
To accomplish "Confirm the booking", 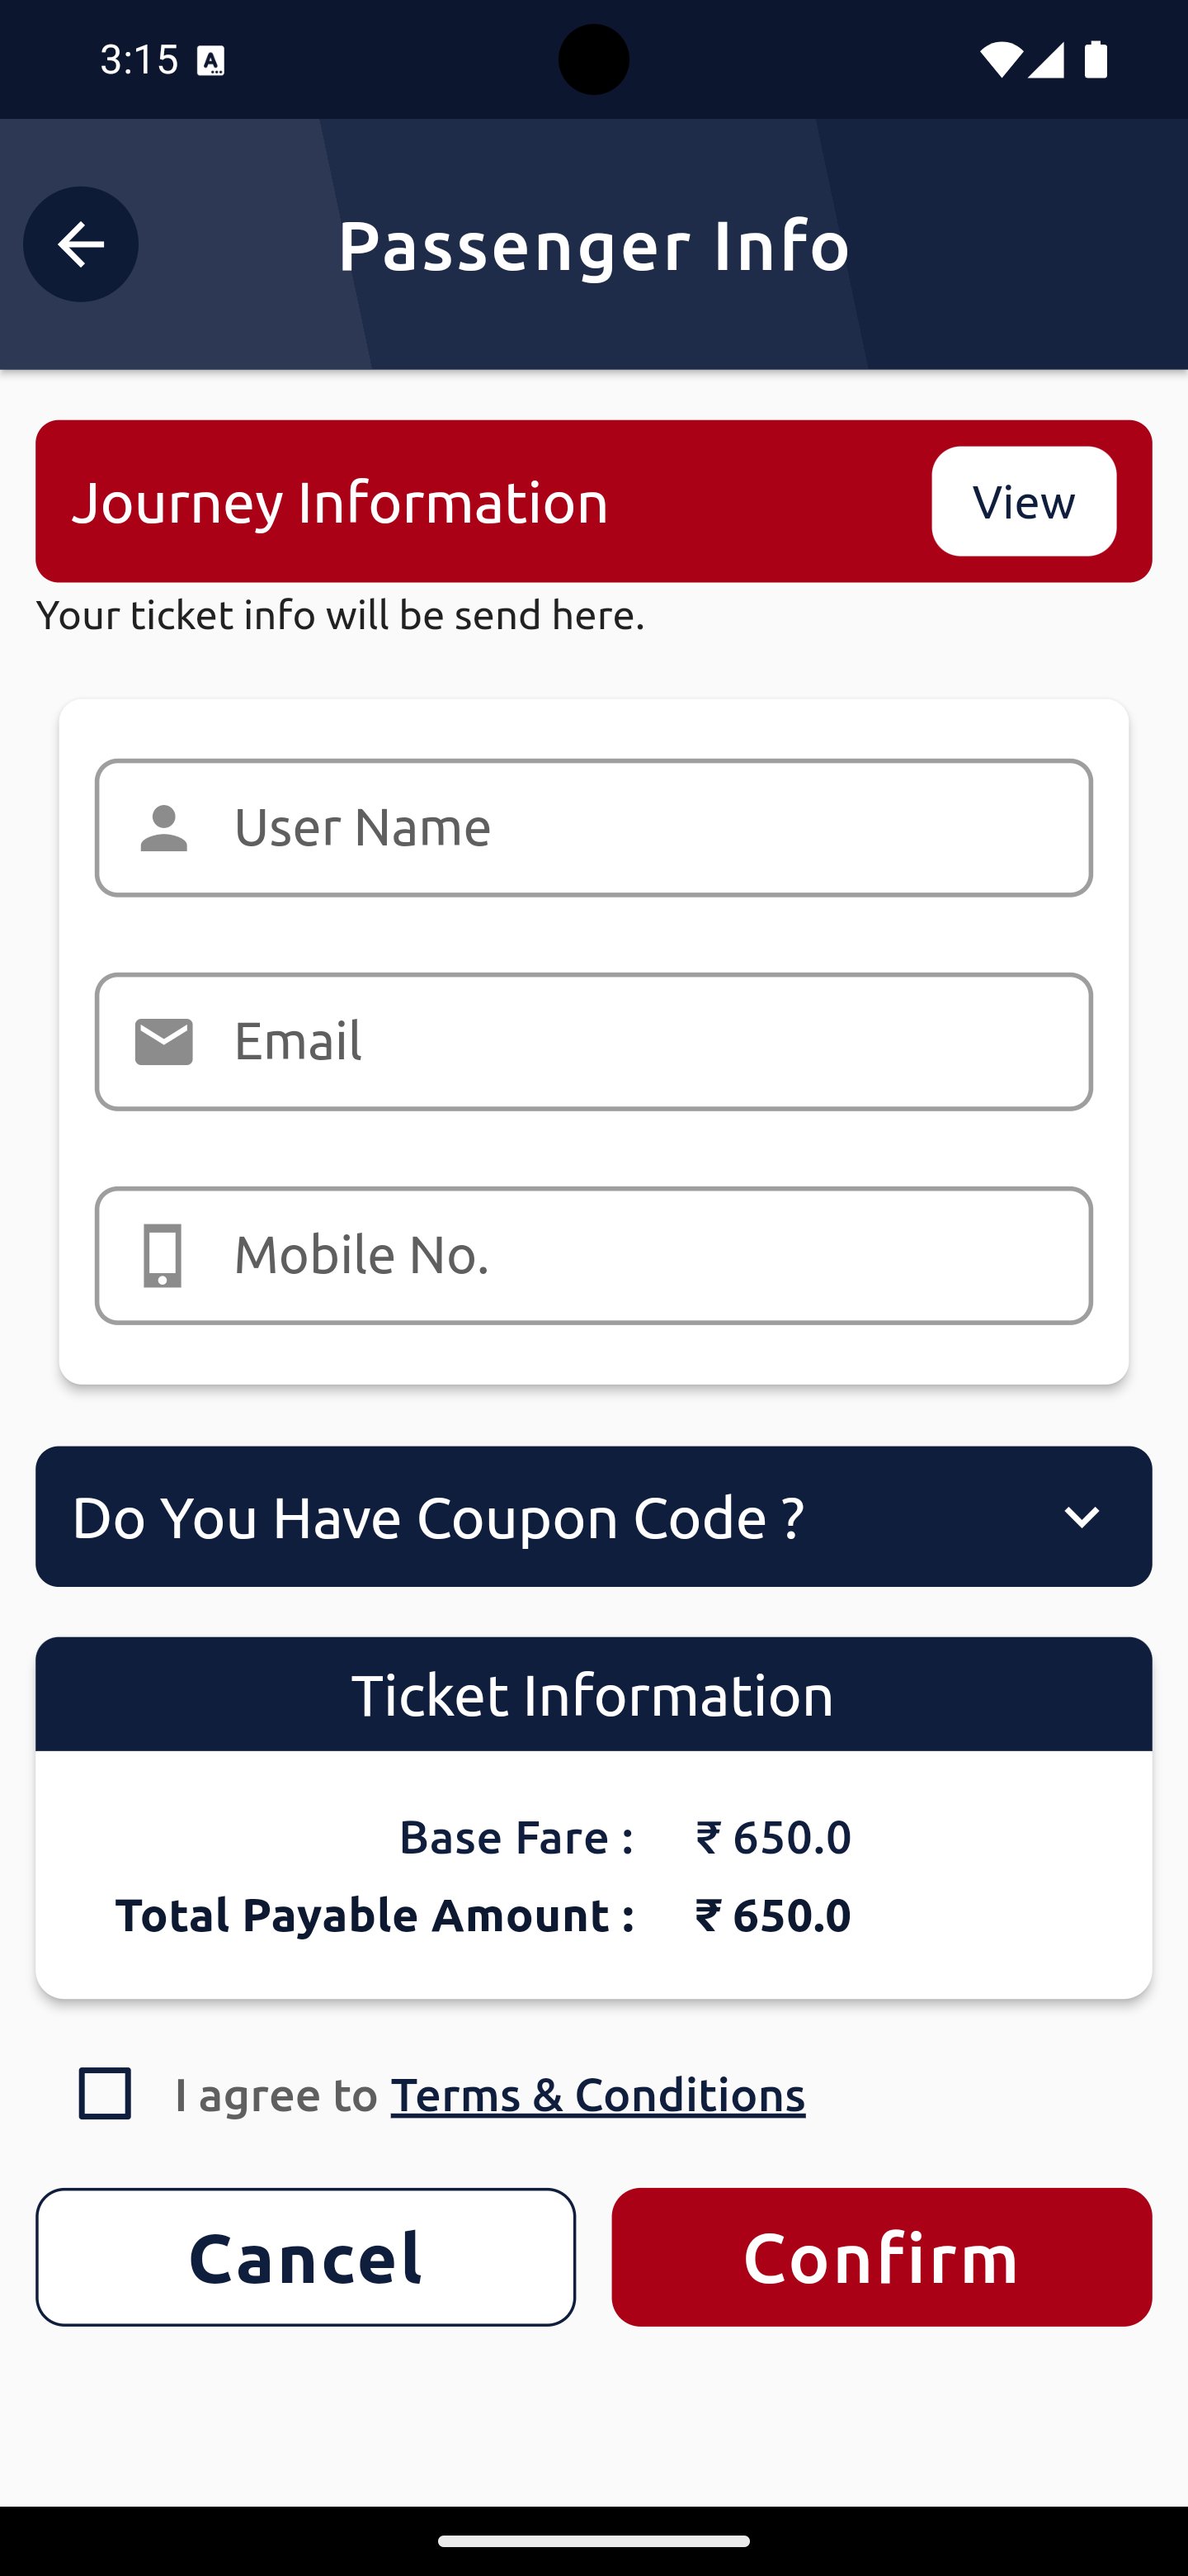I will (x=881, y=2257).
